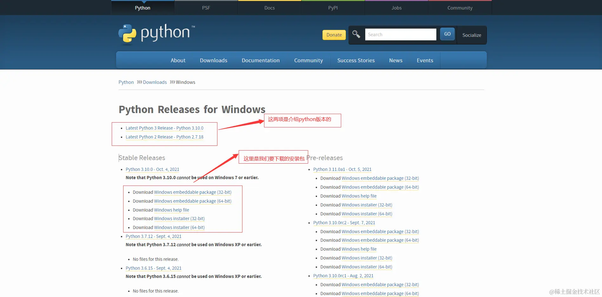Click the Python logo in the header
602x297 pixels.
point(156,34)
